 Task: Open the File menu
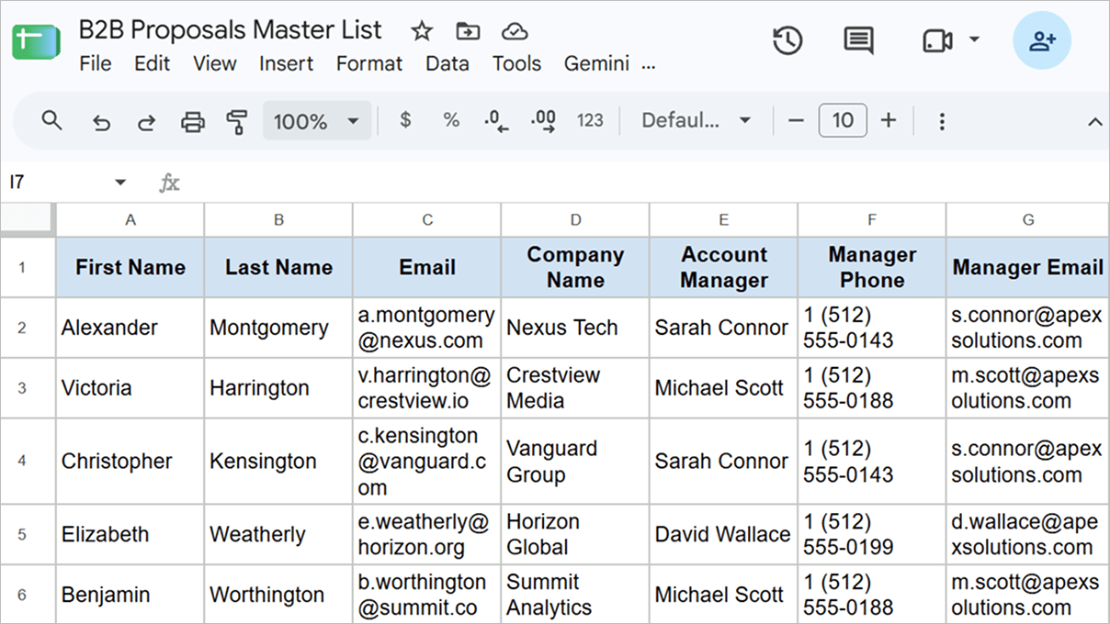click(96, 63)
